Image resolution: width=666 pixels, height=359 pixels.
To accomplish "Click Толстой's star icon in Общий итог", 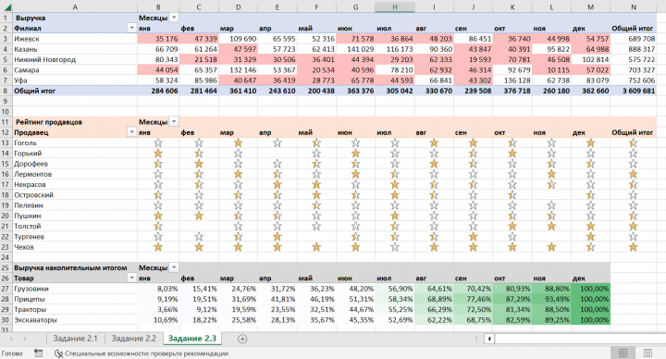I will pos(633,226).
